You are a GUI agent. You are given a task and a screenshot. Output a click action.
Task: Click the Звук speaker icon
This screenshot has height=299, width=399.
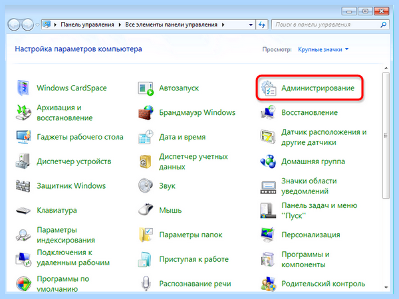[x=146, y=185]
